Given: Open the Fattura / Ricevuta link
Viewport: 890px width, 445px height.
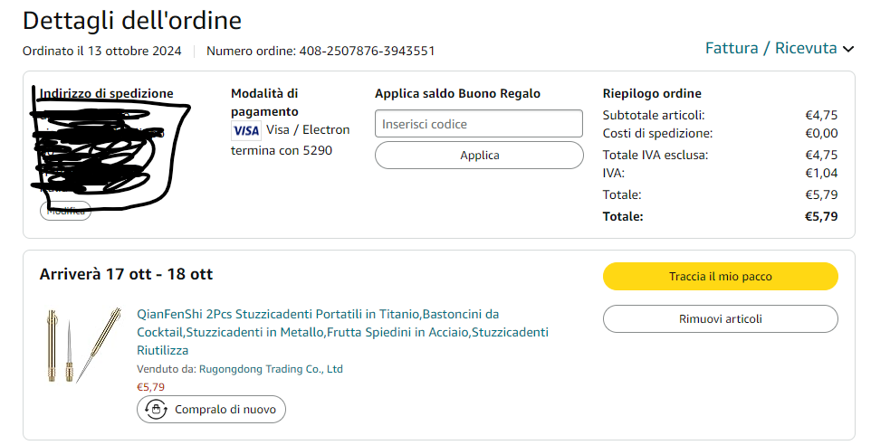Looking at the screenshot, I should 770,48.
